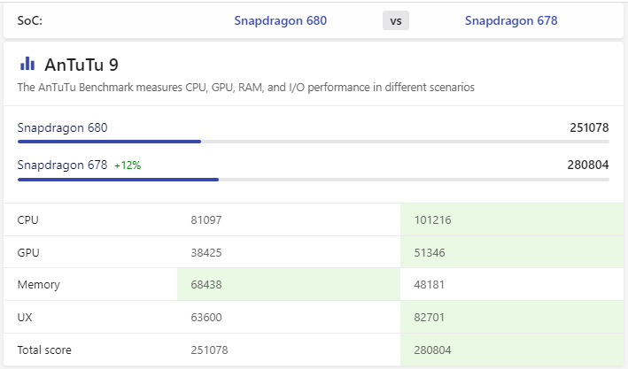Click the Total score table cell 251078

209,350
